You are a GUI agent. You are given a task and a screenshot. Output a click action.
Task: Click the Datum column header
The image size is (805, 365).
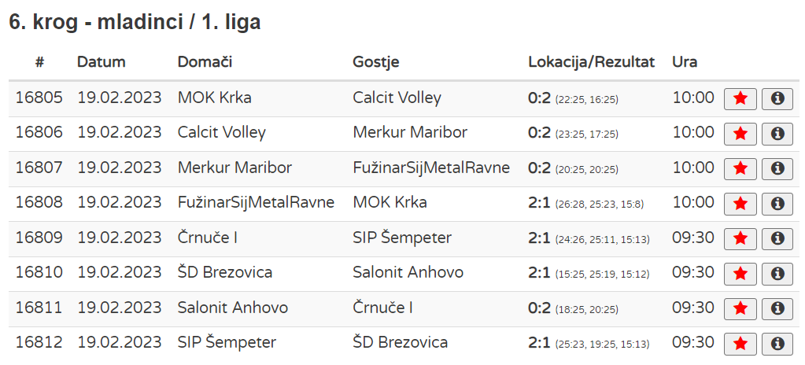[x=102, y=62]
